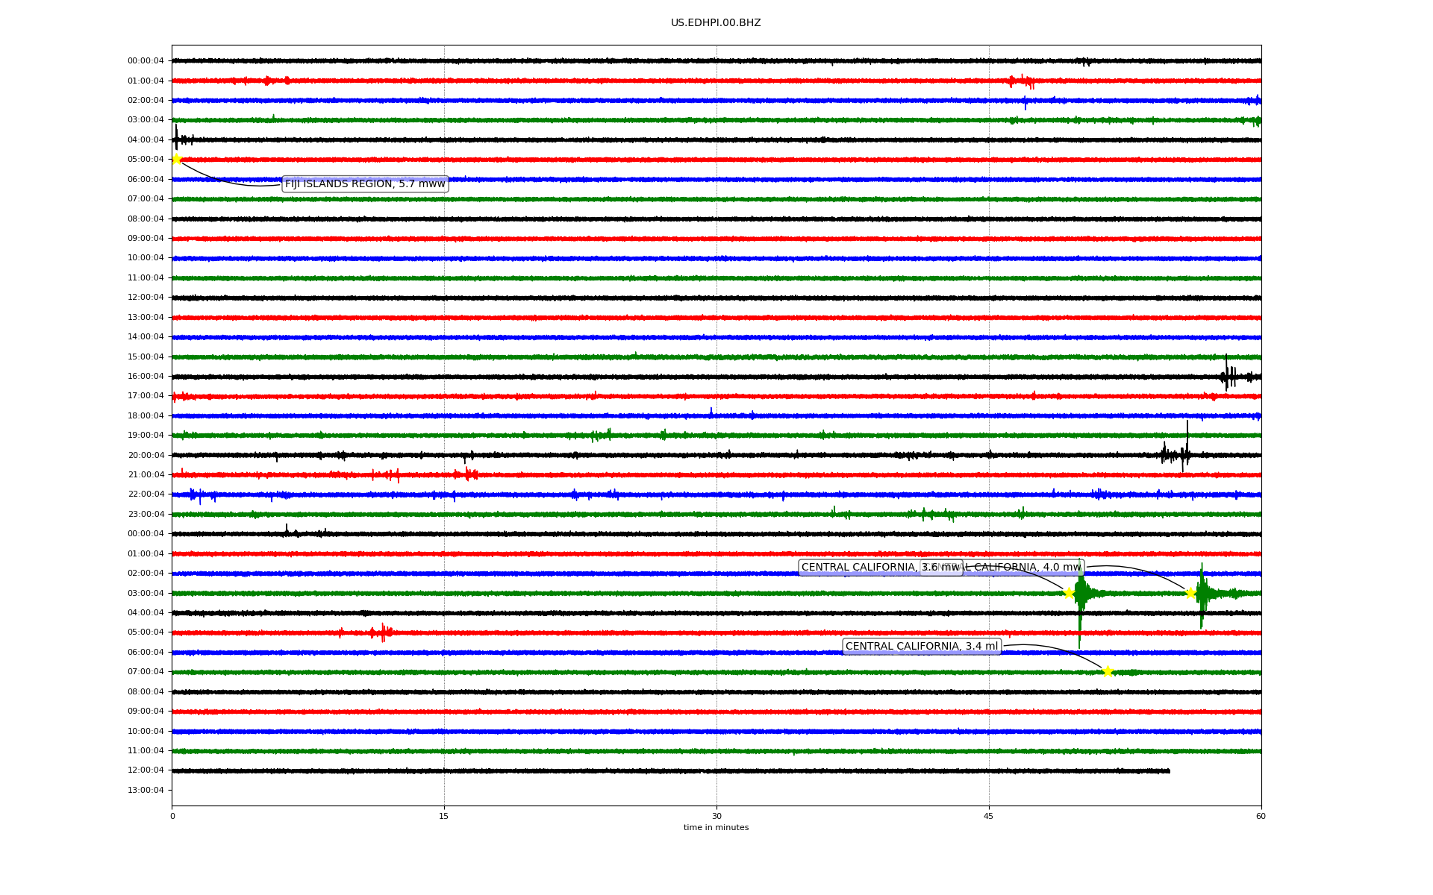The image size is (1433, 895).
Task: Click the CENTRAL CALIFORNIA 3.4 ml annotation box
Action: click(x=921, y=647)
